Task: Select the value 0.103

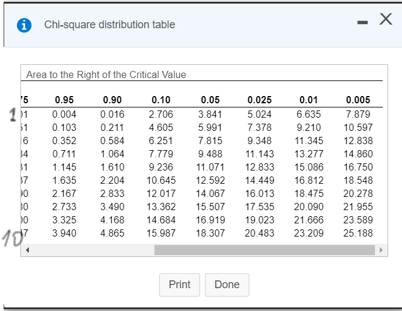Action: click(x=64, y=127)
